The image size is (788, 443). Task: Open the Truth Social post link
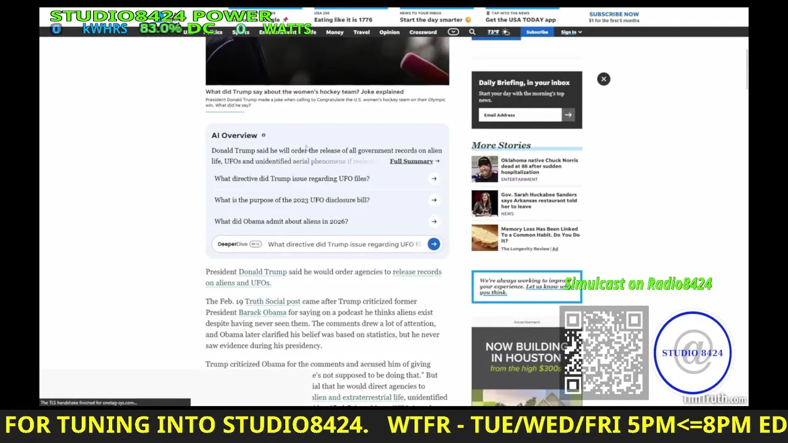(272, 301)
